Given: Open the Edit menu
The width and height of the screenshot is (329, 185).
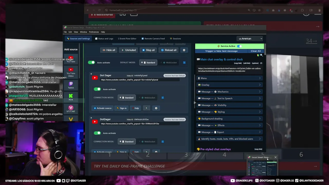Looking at the screenshot, I should (x=70, y=32).
